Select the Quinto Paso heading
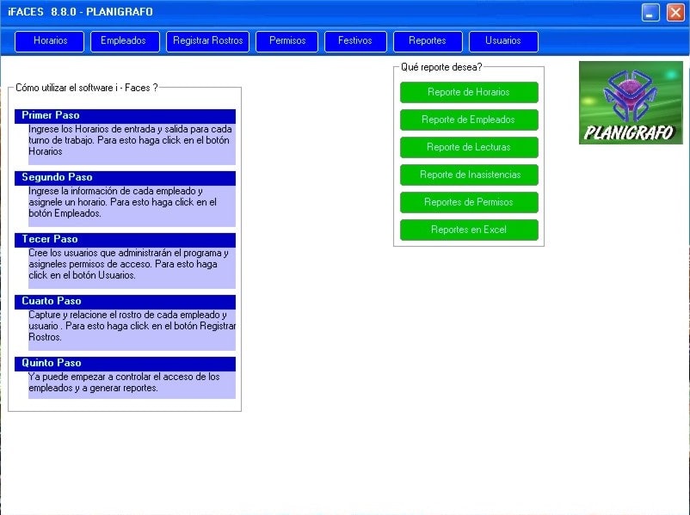The height and width of the screenshot is (515, 690). (x=126, y=364)
